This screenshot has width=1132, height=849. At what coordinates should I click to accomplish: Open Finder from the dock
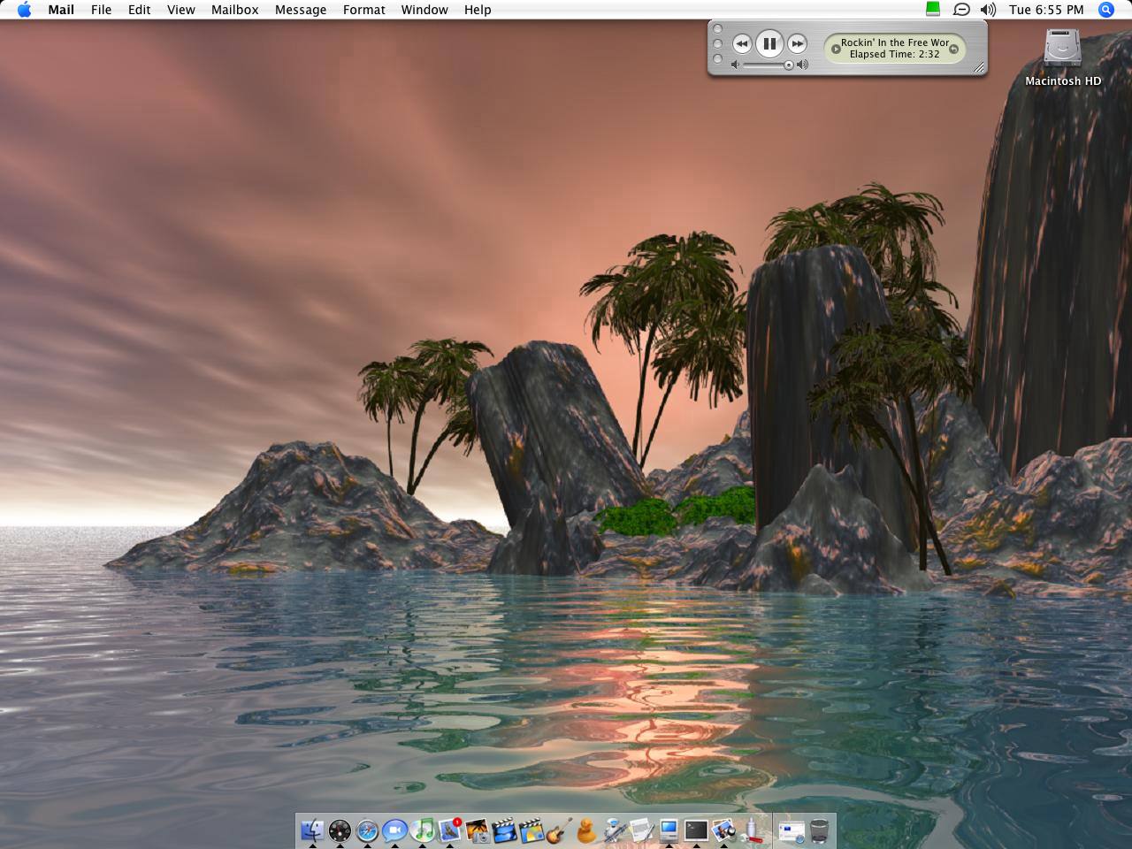coord(312,830)
